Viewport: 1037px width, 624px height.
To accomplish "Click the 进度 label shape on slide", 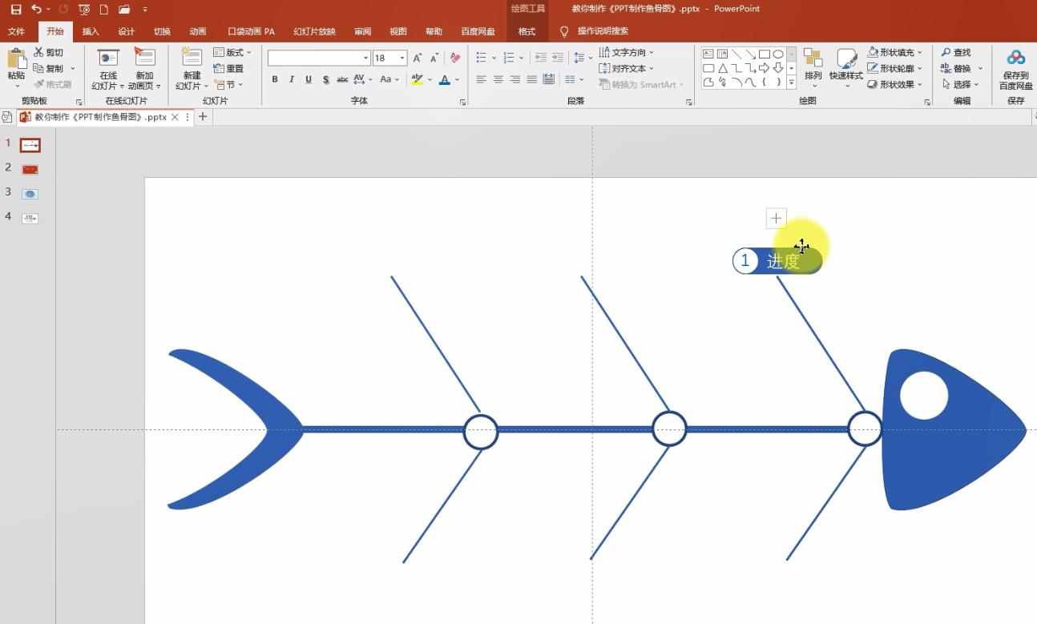I will point(777,261).
